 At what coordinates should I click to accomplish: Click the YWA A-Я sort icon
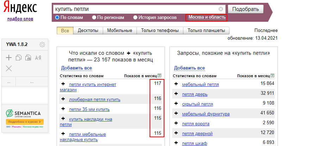tap(38, 58)
